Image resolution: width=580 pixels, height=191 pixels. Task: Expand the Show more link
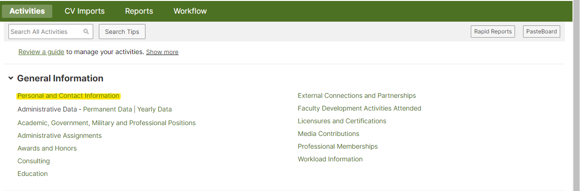point(162,52)
